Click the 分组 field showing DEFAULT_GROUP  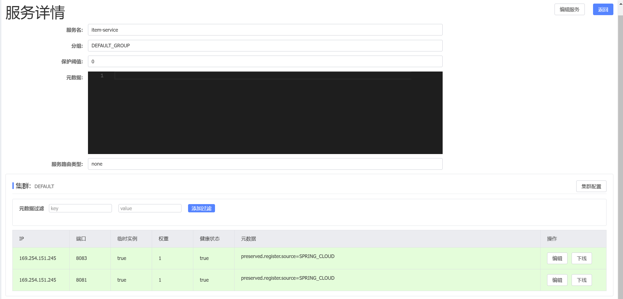point(265,46)
